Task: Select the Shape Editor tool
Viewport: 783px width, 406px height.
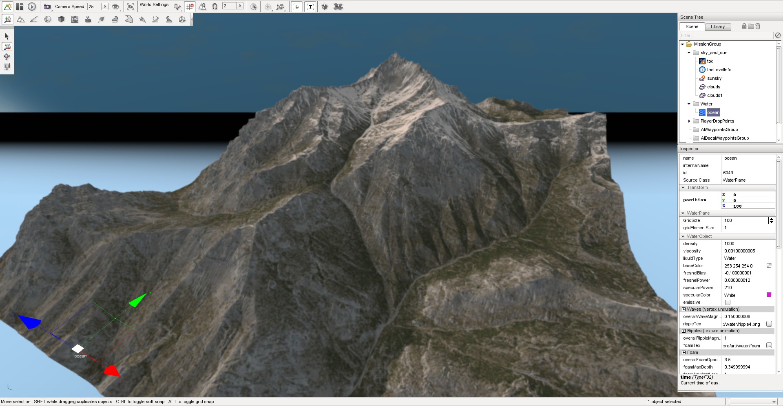Action: point(182,19)
